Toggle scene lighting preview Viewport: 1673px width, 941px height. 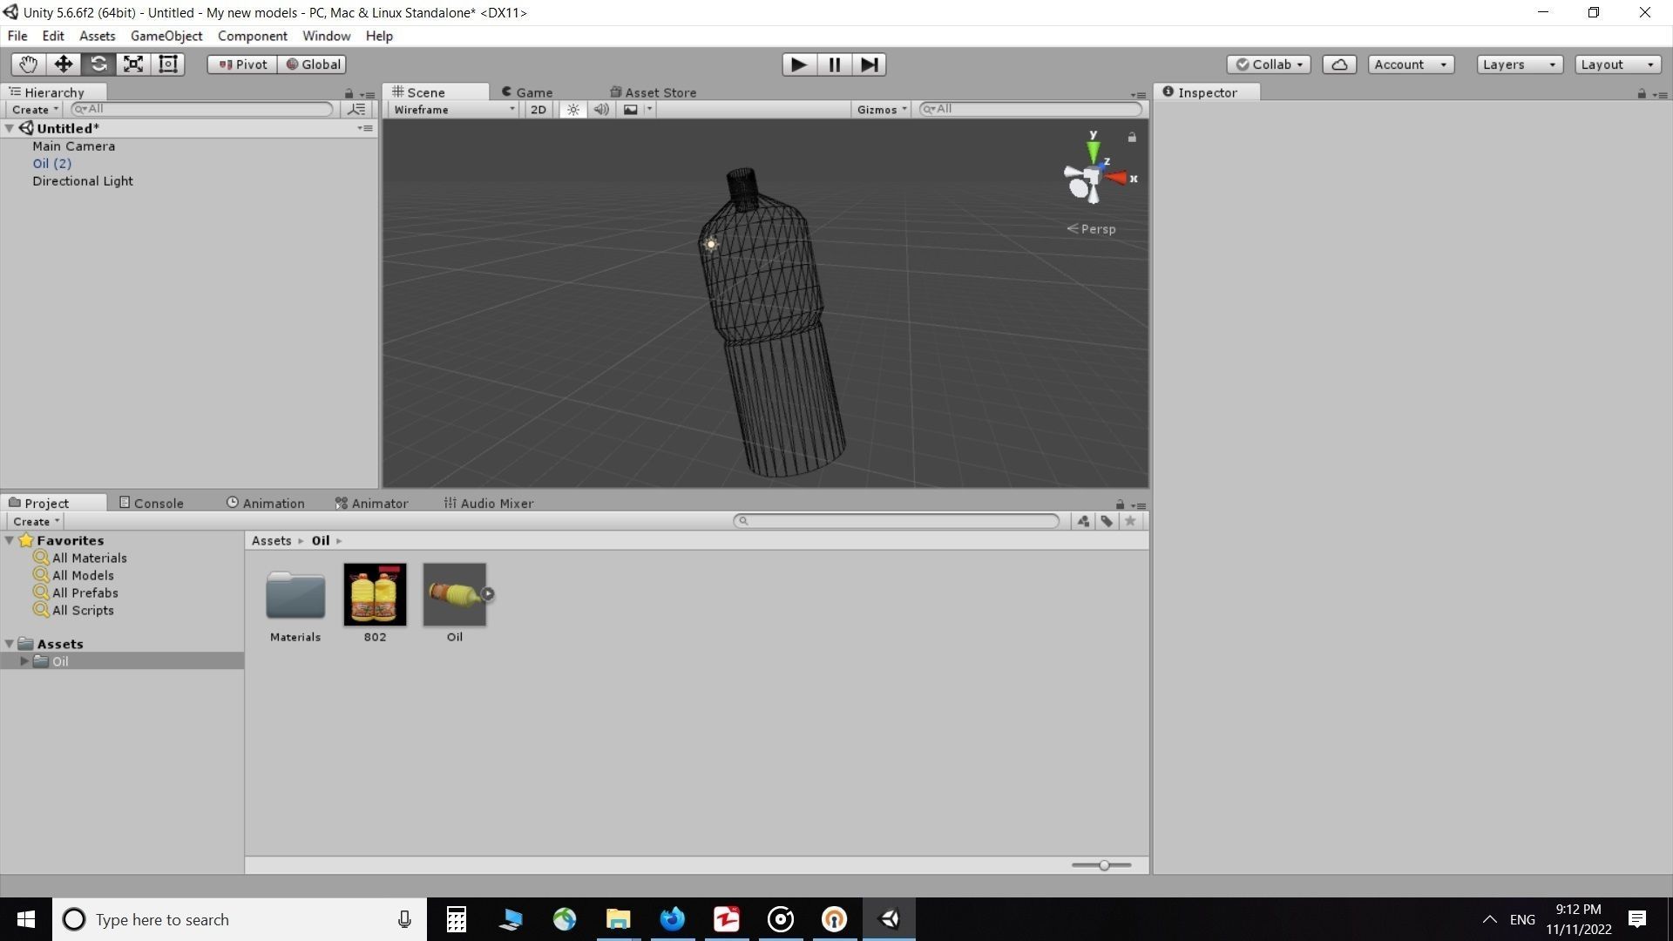572,109
